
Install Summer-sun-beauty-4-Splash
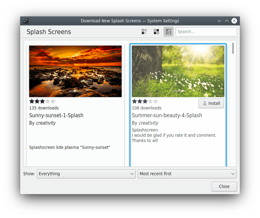[x=211, y=103]
